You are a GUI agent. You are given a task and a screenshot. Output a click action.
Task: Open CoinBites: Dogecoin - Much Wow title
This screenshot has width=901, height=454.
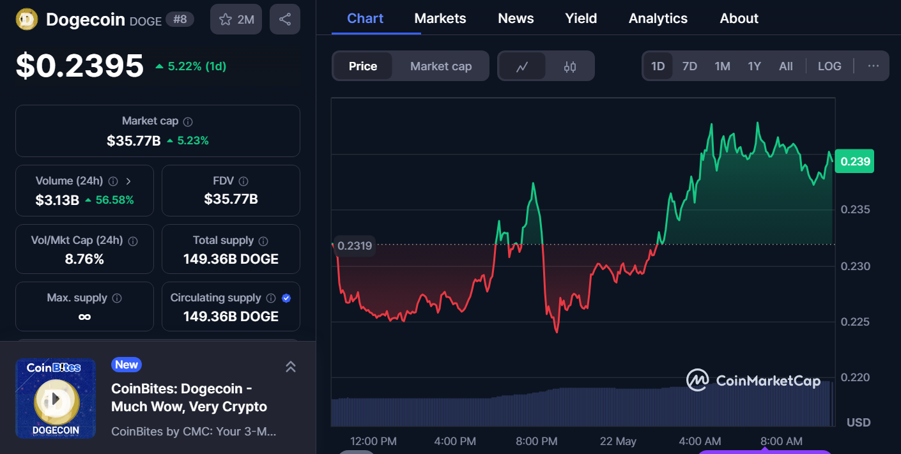tap(189, 398)
